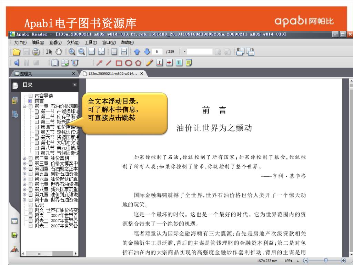Close the 133m.20090211 document tab
This screenshot has height=265, width=353.
[x=142, y=73]
